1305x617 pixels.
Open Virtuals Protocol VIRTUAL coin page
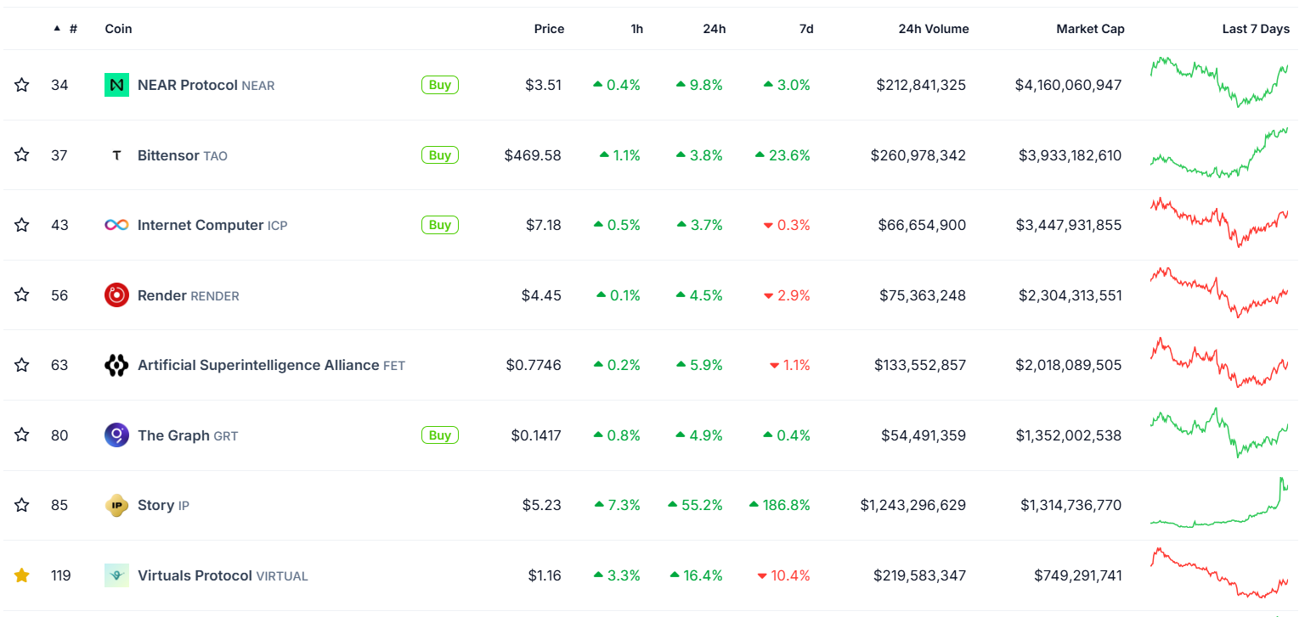[x=223, y=575]
